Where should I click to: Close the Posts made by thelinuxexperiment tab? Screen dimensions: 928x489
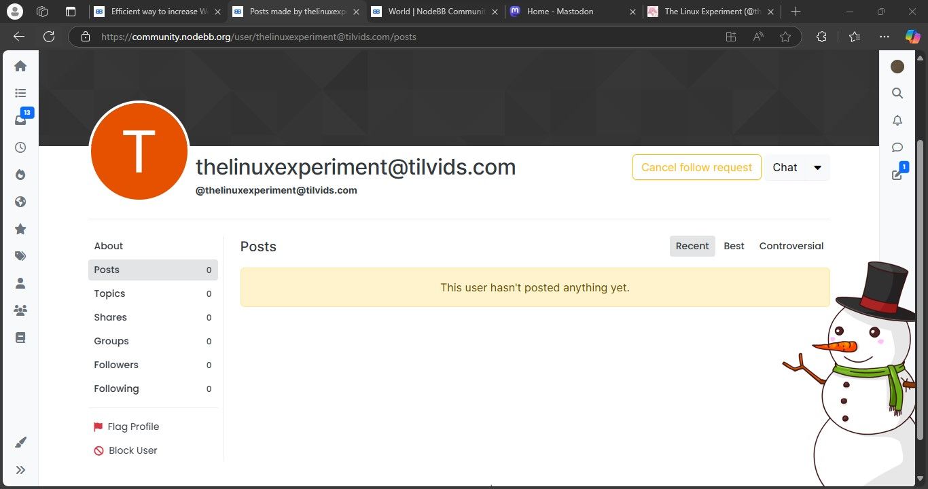(x=356, y=12)
